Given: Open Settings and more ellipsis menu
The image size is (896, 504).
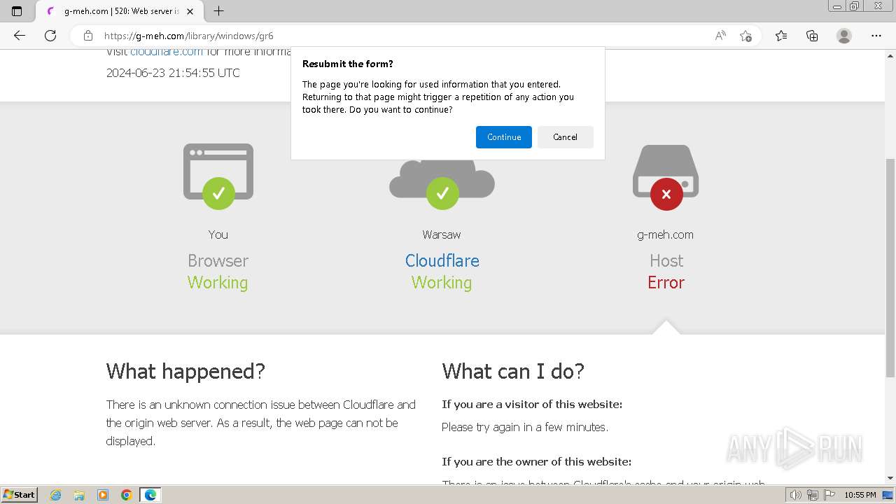Looking at the screenshot, I should click(x=876, y=36).
